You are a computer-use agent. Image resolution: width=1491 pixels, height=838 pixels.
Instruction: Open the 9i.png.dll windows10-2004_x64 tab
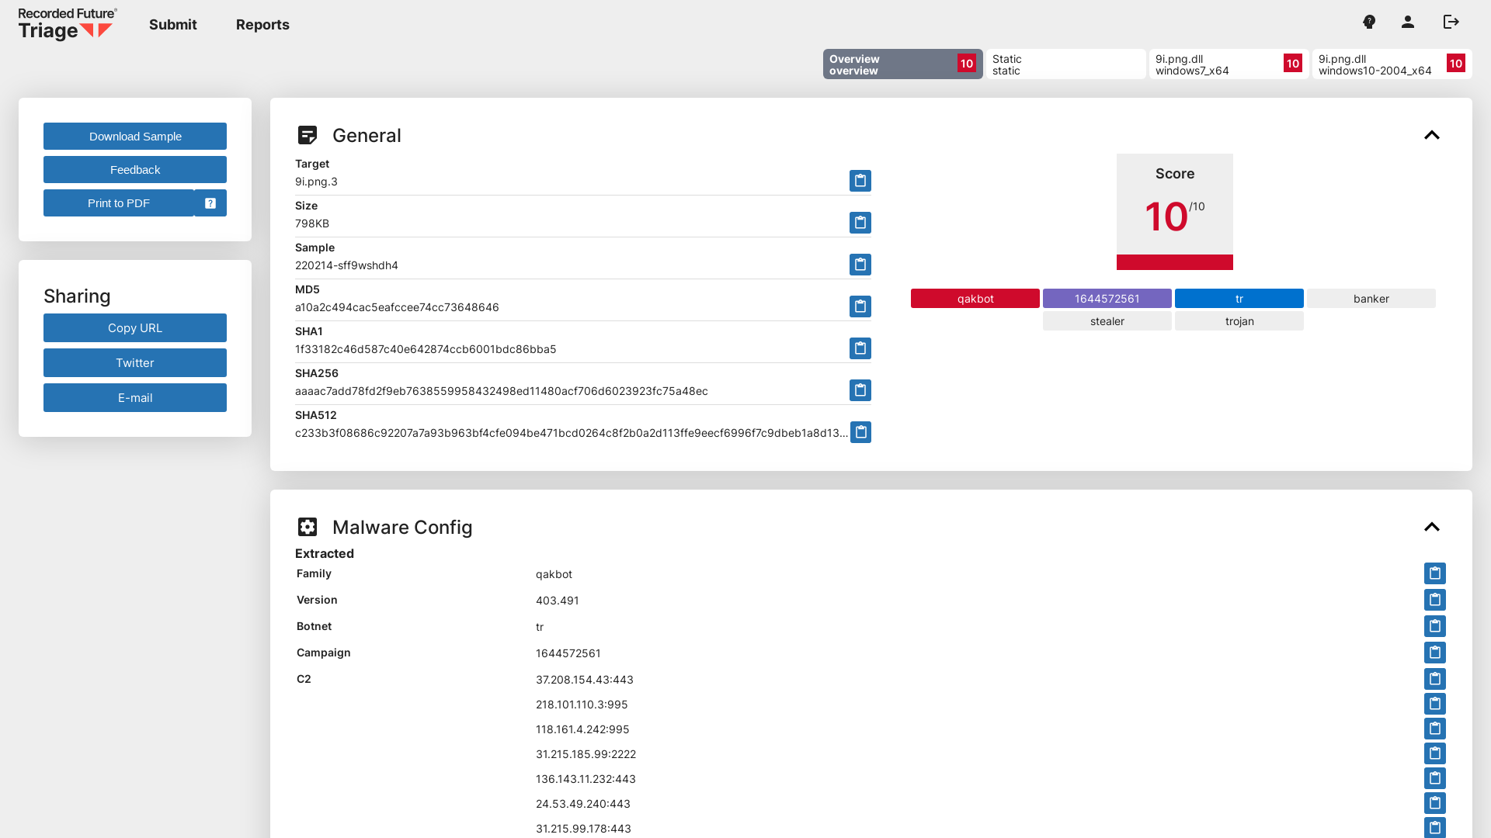click(1392, 64)
